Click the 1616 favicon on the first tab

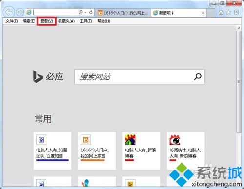tap(100, 13)
